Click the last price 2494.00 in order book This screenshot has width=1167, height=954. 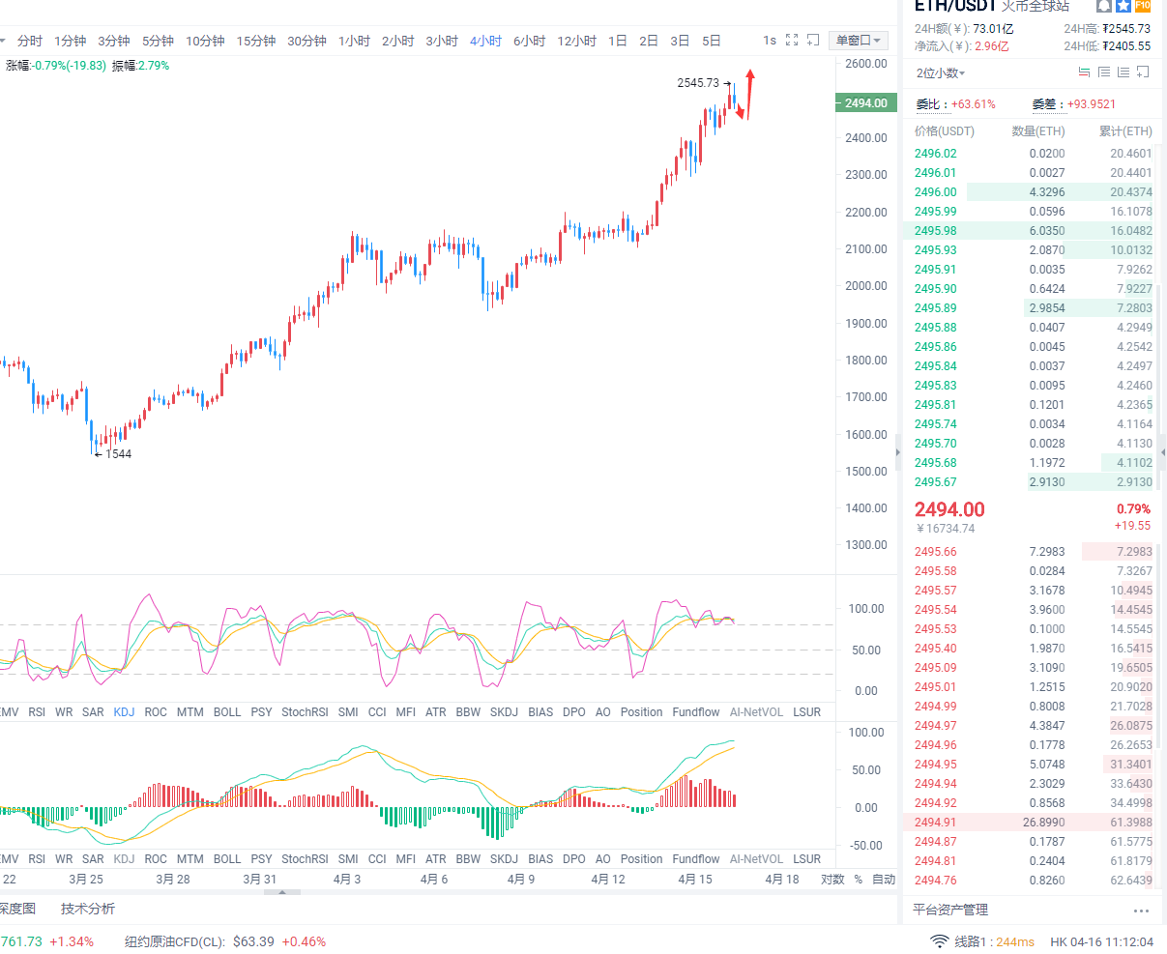[949, 509]
